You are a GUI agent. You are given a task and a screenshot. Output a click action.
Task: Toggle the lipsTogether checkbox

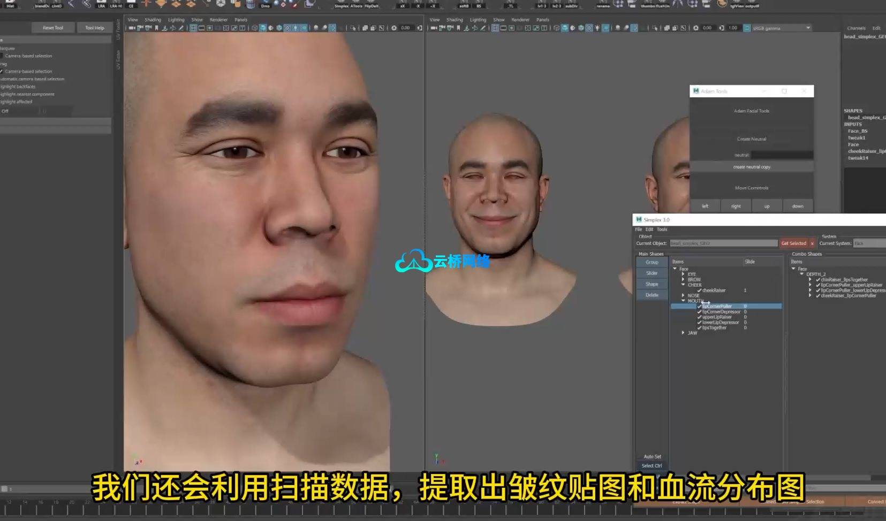(x=699, y=328)
